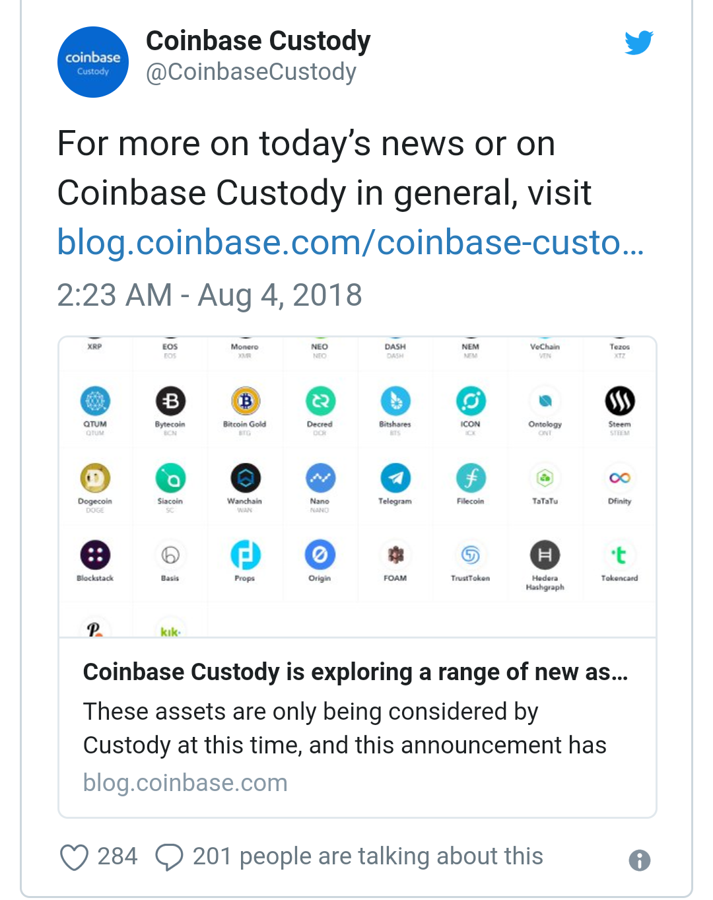The width and height of the screenshot is (713, 900).
Task: Click the Steem coin icon
Action: pyautogui.click(x=619, y=401)
